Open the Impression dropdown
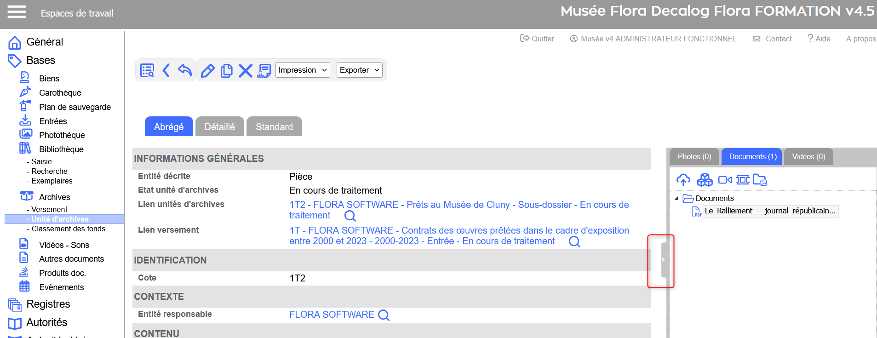Image resolution: width=877 pixels, height=338 pixels. pyautogui.click(x=303, y=70)
